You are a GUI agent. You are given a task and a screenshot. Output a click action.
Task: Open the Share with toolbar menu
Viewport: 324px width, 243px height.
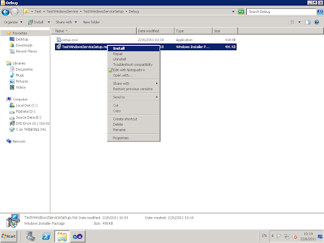point(66,22)
